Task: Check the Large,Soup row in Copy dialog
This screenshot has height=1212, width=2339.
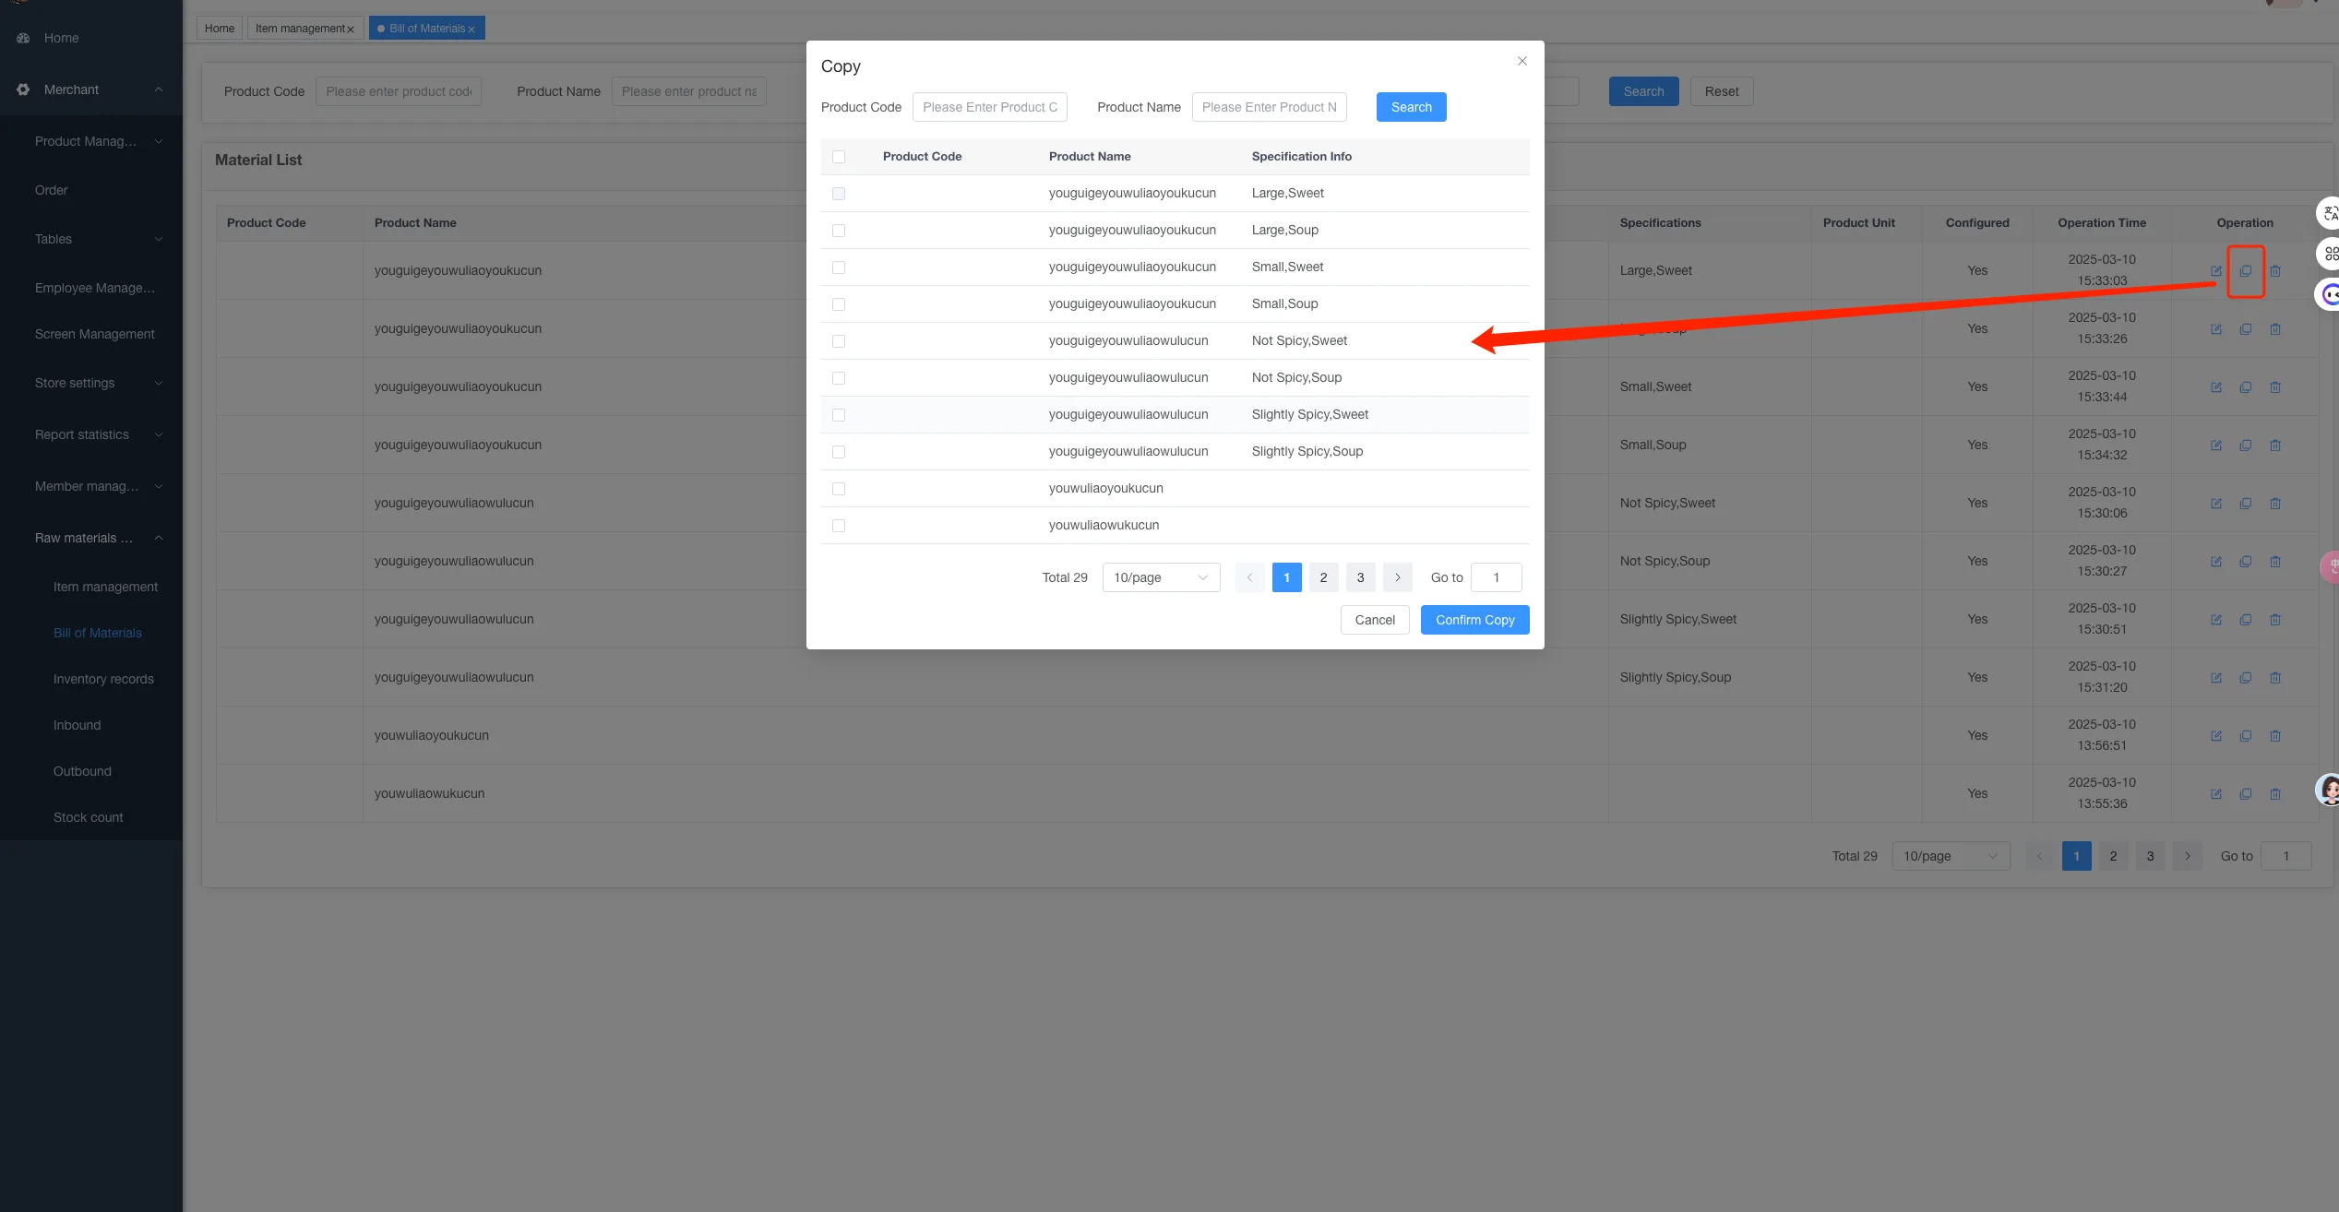Action: (838, 231)
